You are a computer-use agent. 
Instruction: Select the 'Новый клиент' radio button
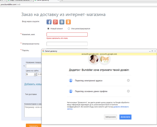pos(48,29)
